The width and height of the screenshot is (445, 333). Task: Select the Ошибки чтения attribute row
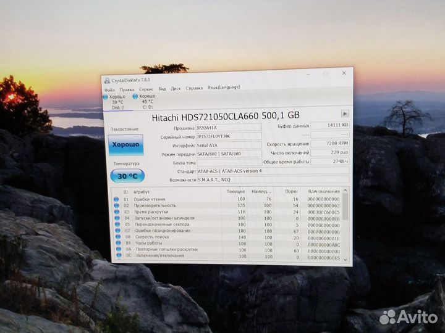(227, 199)
